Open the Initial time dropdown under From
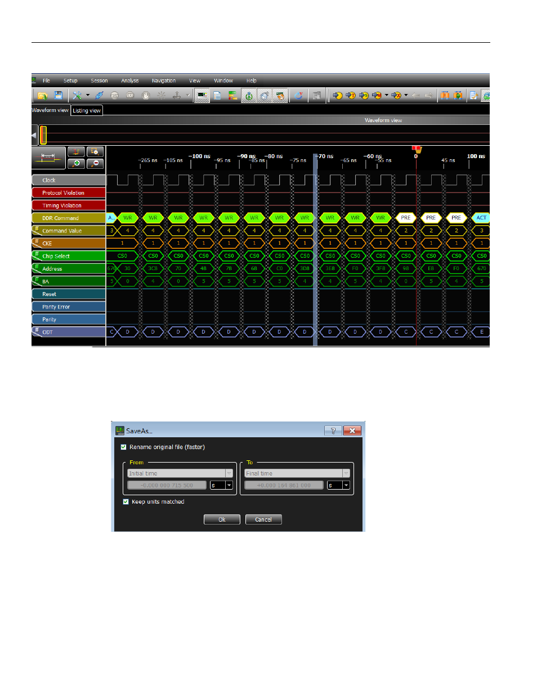This screenshot has width=537, height=695. tap(180, 473)
